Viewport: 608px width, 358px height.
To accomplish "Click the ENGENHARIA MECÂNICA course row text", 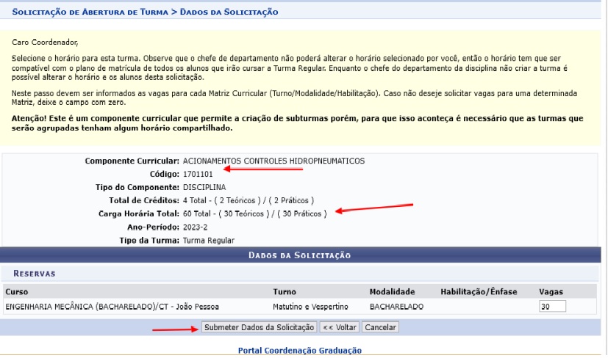I will (x=112, y=307).
